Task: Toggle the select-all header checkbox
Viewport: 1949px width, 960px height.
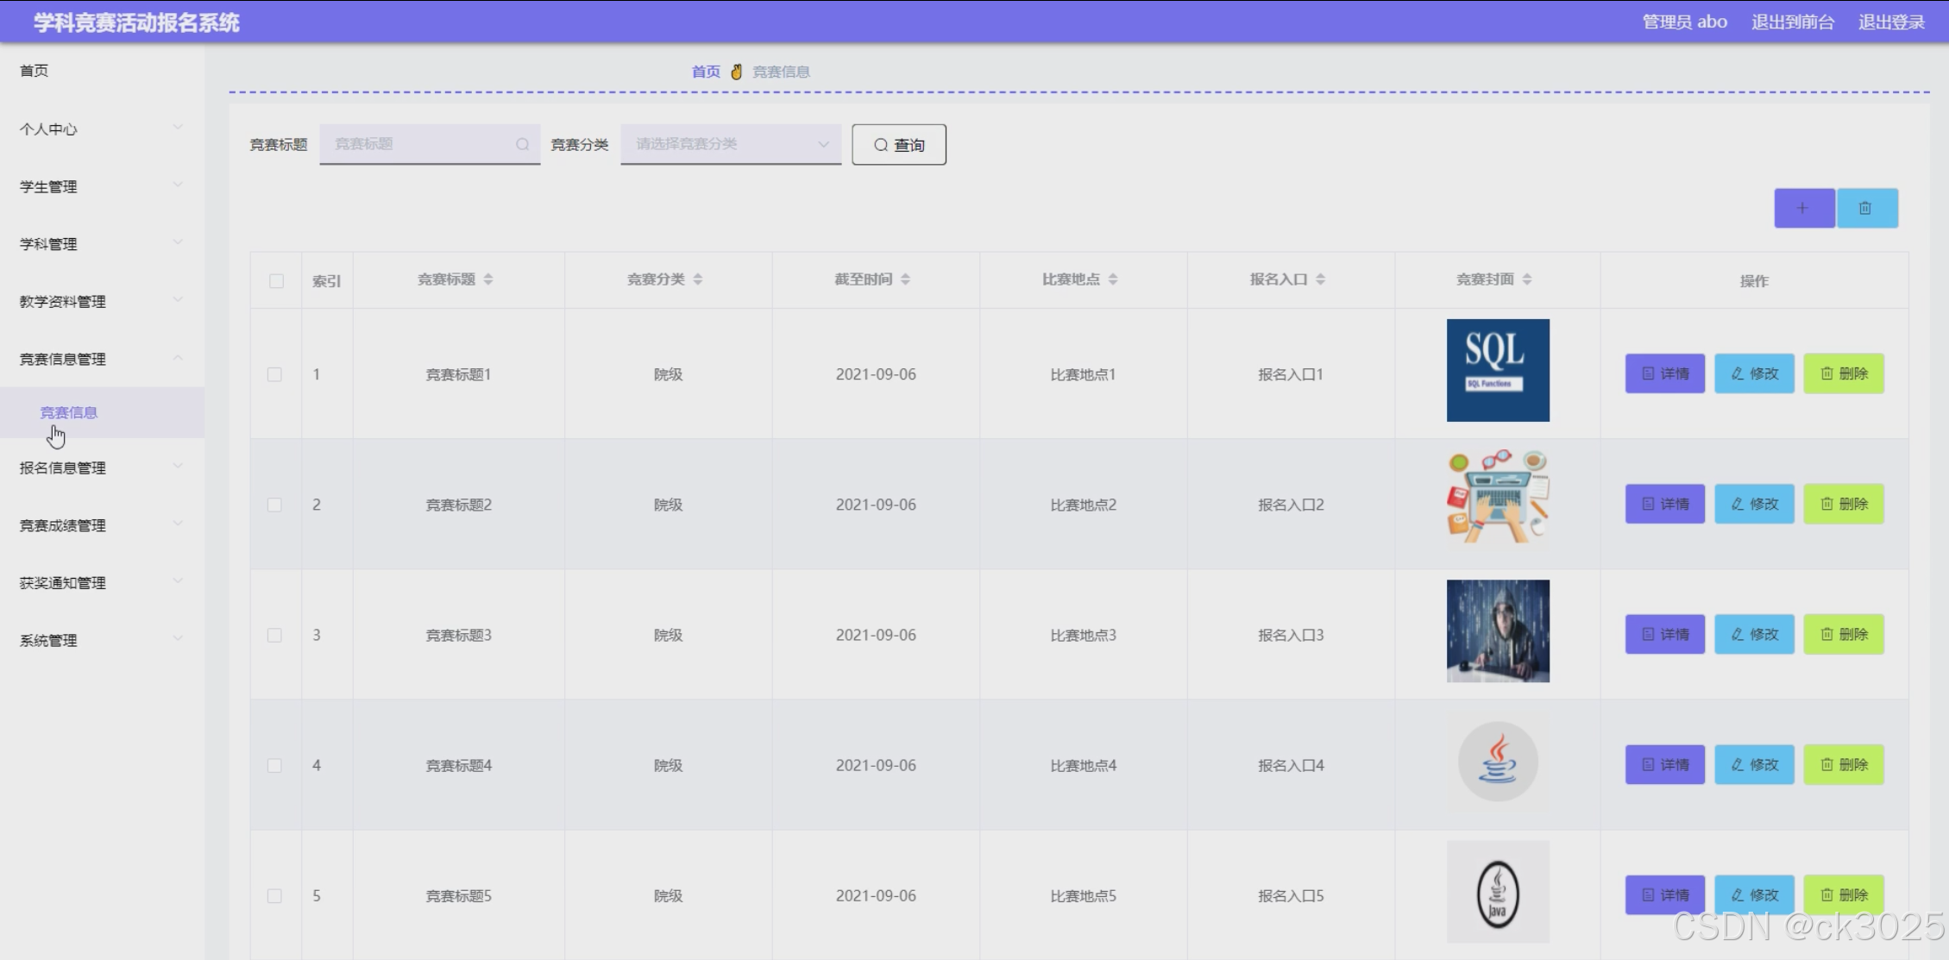Action: (x=276, y=281)
